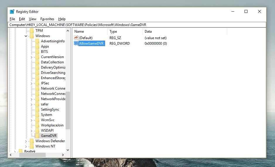
Task: Click the DataCollection folder icon
Action: [37, 62]
